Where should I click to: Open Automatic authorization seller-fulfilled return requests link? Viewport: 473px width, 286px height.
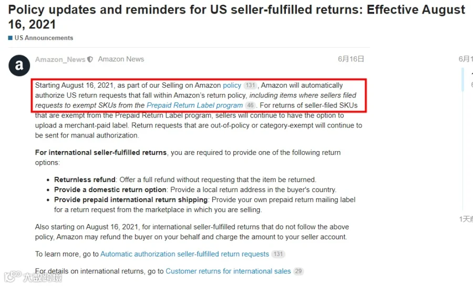coord(184,254)
